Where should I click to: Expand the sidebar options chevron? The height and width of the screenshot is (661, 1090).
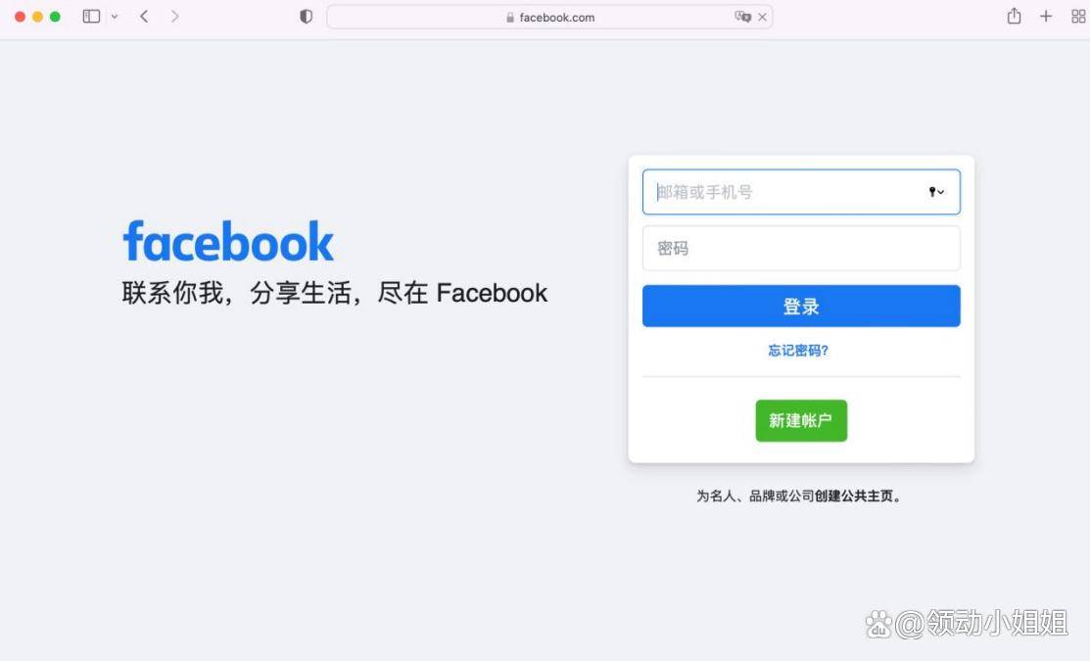[x=115, y=17]
